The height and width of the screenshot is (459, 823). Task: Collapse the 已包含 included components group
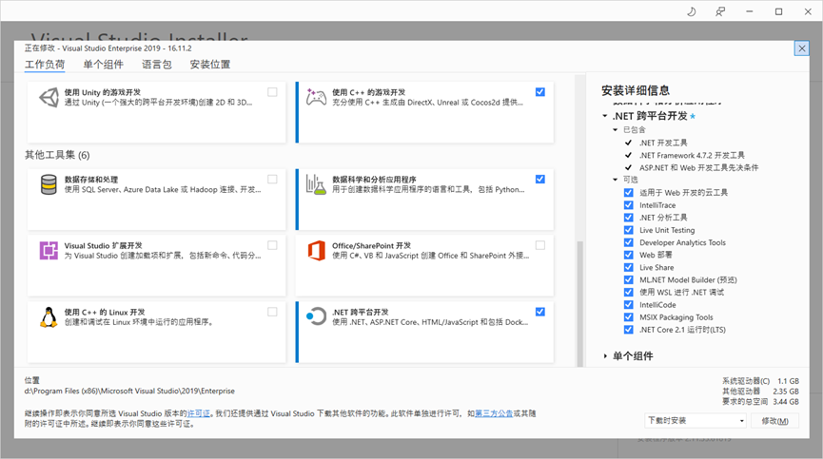[616, 130]
